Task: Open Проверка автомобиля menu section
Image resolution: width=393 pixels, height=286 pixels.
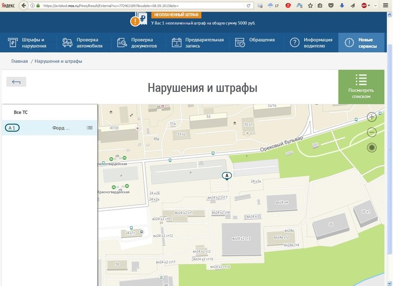Action: (83, 43)
